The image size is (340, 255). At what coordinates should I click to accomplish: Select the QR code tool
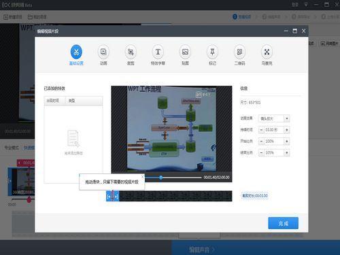239,52
